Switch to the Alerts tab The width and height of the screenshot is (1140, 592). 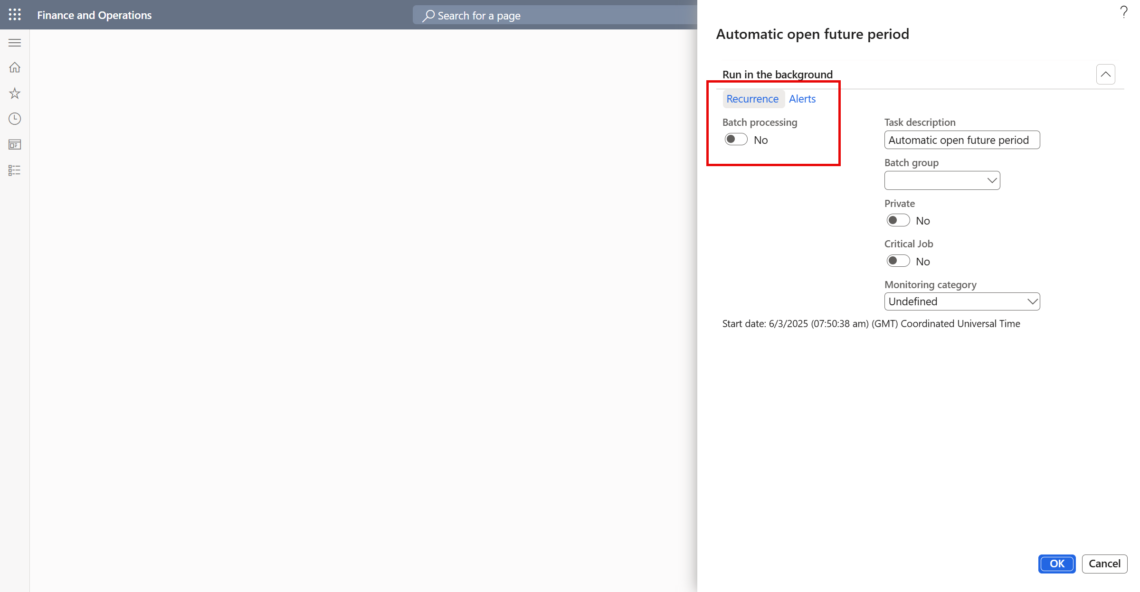coord(802,99)
